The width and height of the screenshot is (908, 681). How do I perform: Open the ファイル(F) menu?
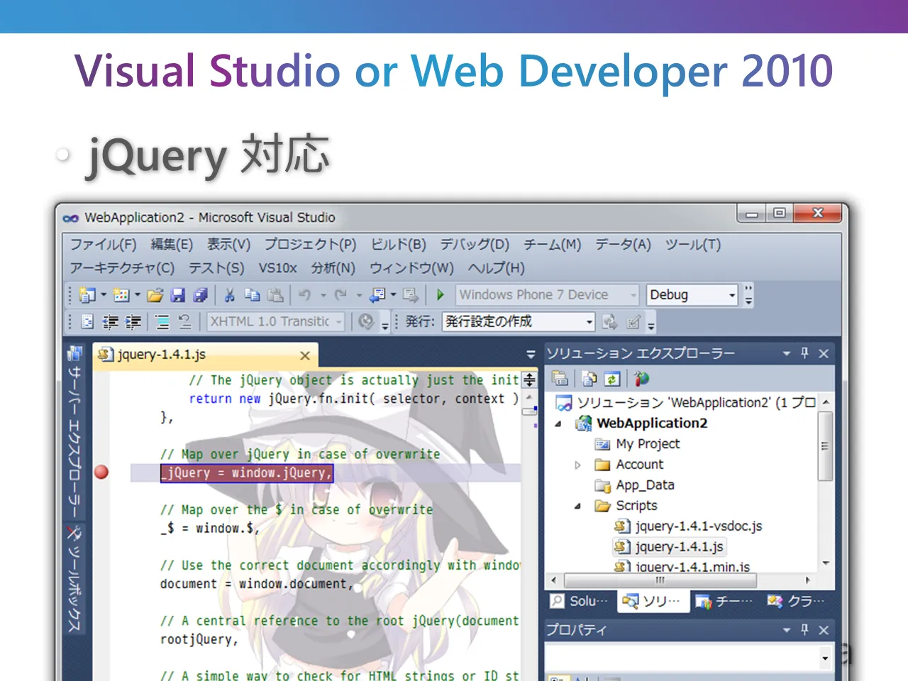[103, 245]
